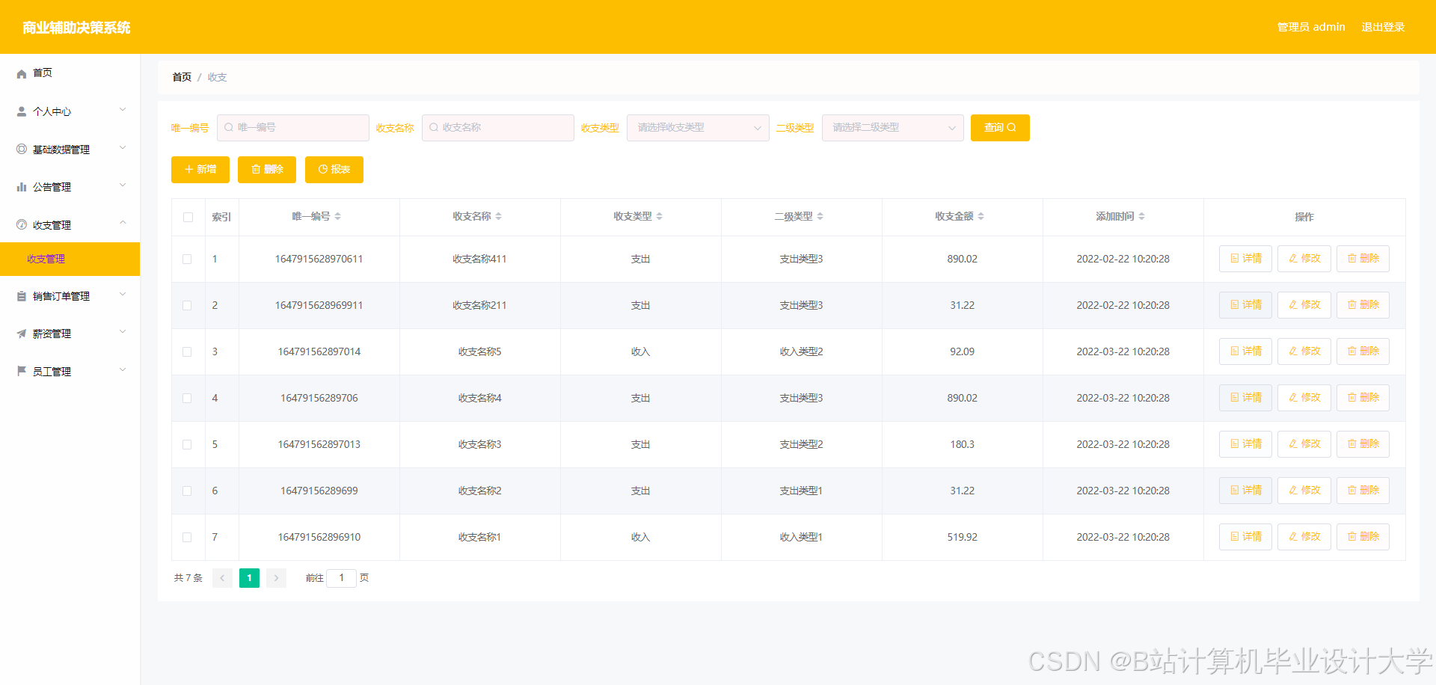1436x685 pixels.
Task: Open 首页 in the sidebar
Action: pos(70,73)
